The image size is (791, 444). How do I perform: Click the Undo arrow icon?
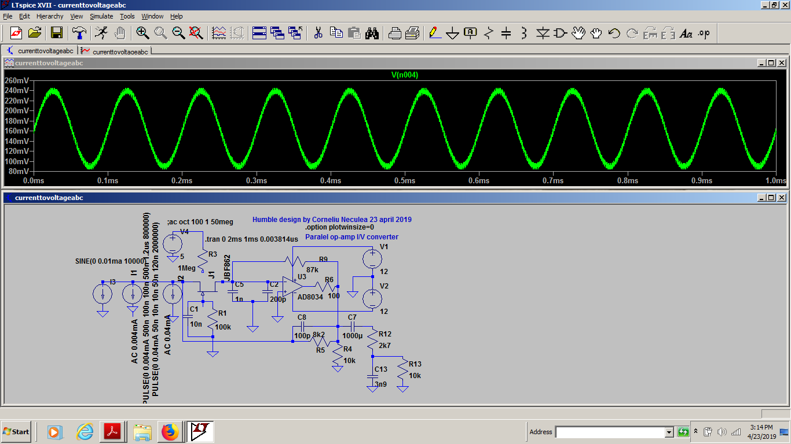coord(614,33)
